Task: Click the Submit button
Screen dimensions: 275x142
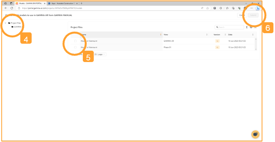Action: coord(253,15)
